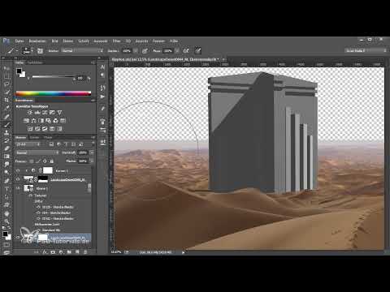
Task: Add a Levels adjustment
Action: pyautogui.click(x=37, y=113)
